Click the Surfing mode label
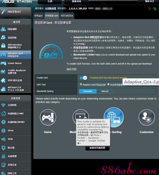Screen dimensions: 159x175 click(117, 132)
